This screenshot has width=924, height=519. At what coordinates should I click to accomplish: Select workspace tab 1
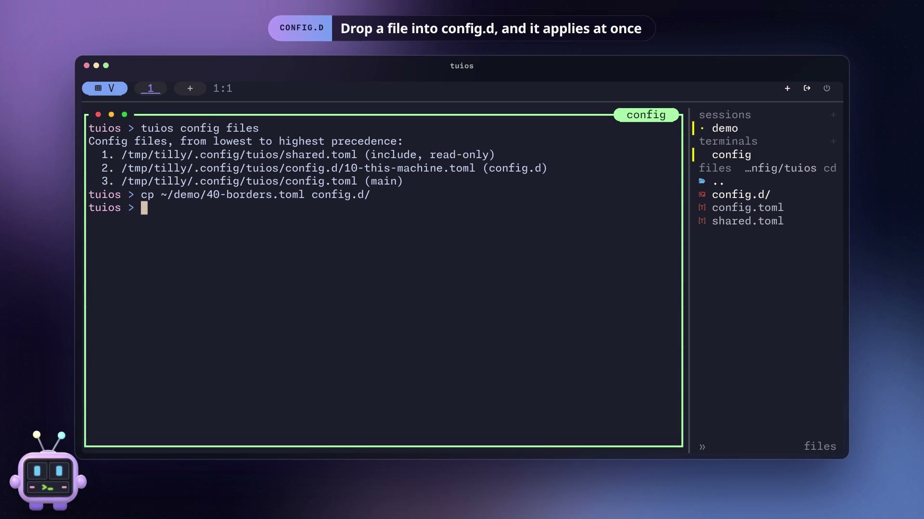[151, 88]
